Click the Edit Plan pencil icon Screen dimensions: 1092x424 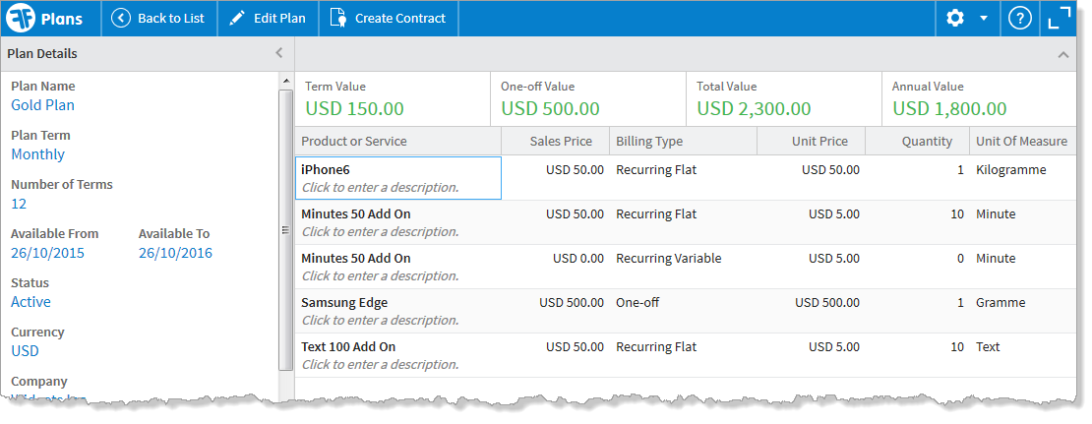[x=236, y=18]
